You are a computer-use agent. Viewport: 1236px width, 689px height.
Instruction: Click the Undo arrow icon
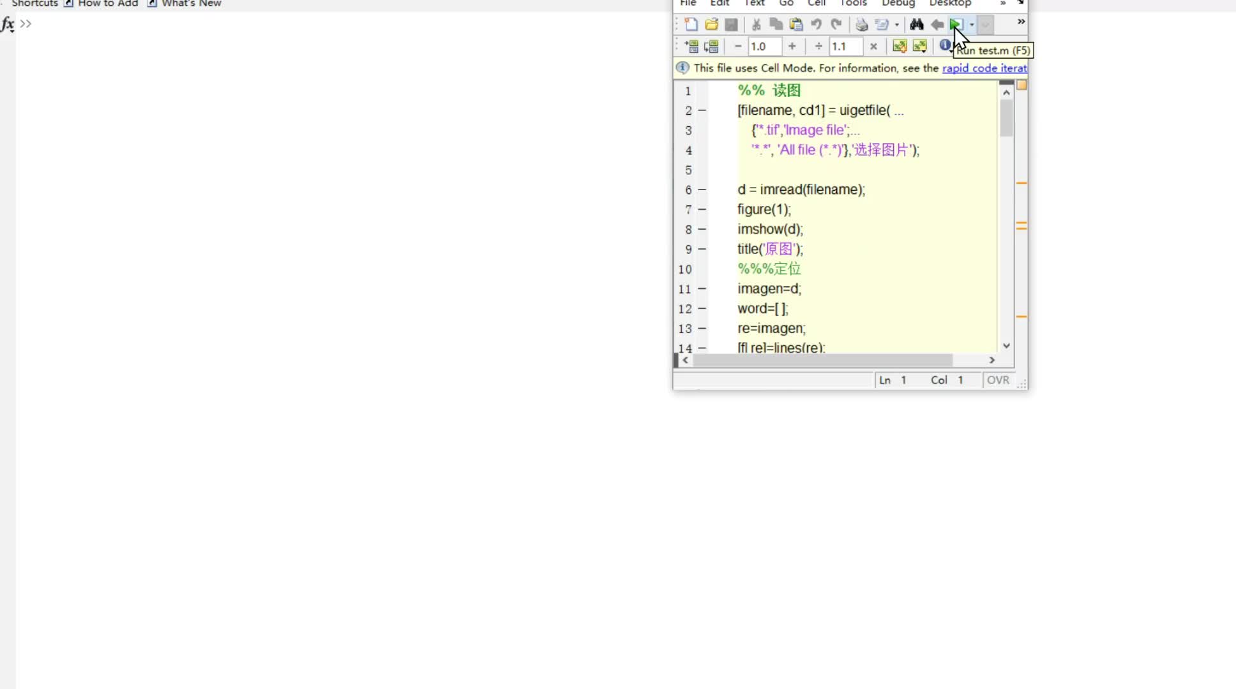pyautogui.click(x=816, y=24)
